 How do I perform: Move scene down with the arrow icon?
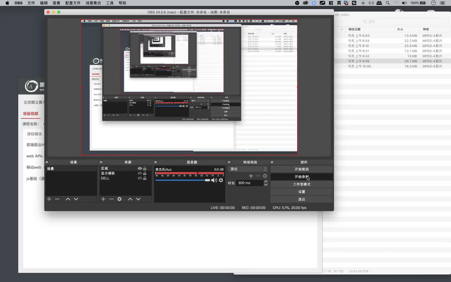coord(76,199)
